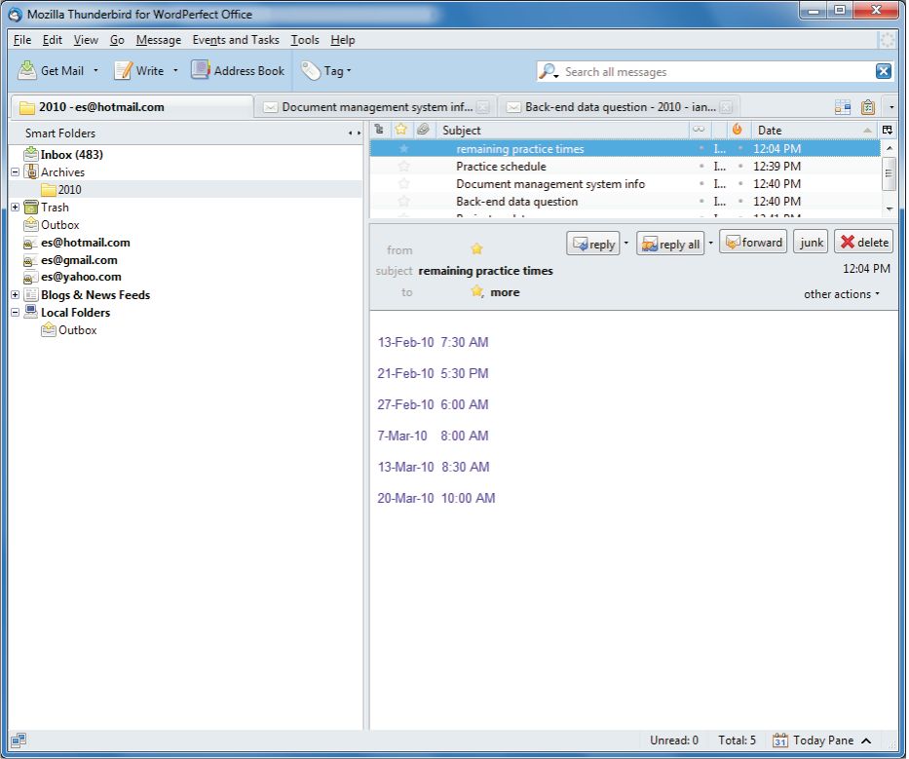Open the File menu
Image resolution: width=909 pixels, height=759 pixels.
pos(22,39)
